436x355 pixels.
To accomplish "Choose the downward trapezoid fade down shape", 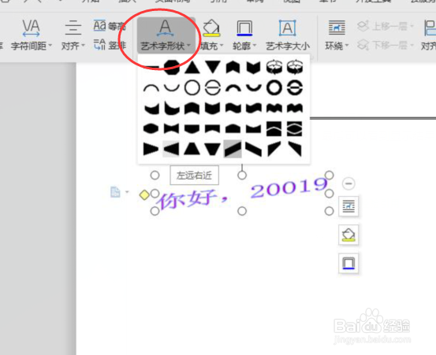I will coord(213,149).
